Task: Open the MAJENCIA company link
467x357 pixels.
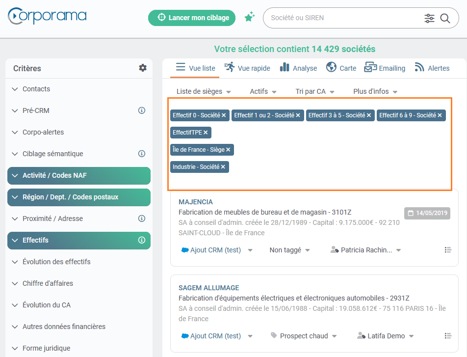Action: [x=196, y=202]
